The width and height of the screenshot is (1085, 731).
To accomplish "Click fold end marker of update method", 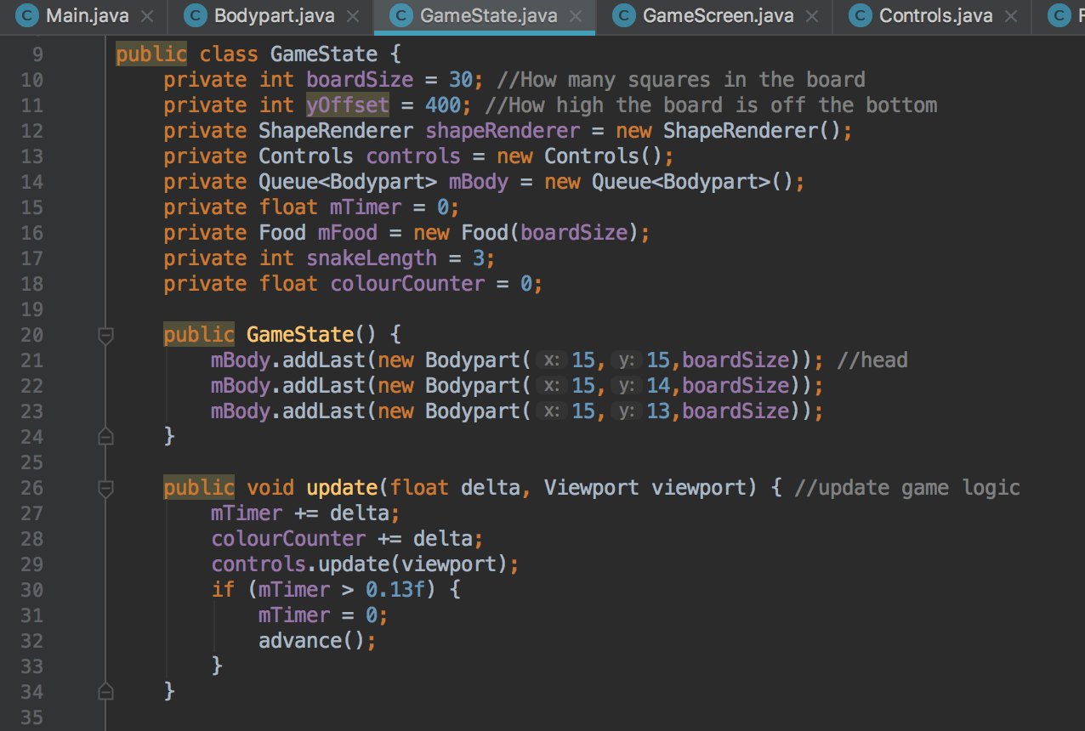I will (105, 692).
